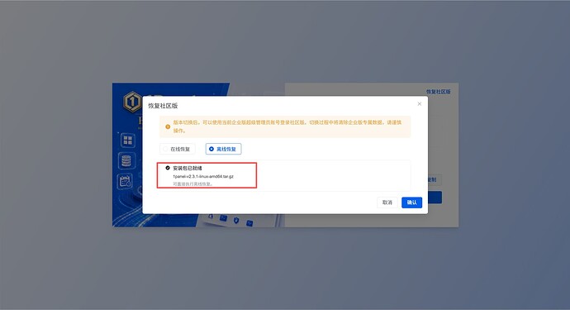This screenshot has height=310, width=570.
Task: Select the 在线恢复 radio option
Action: (x=177, y=149)
